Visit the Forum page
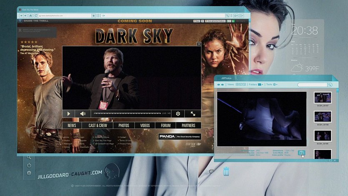 click(x=166, y=126)
